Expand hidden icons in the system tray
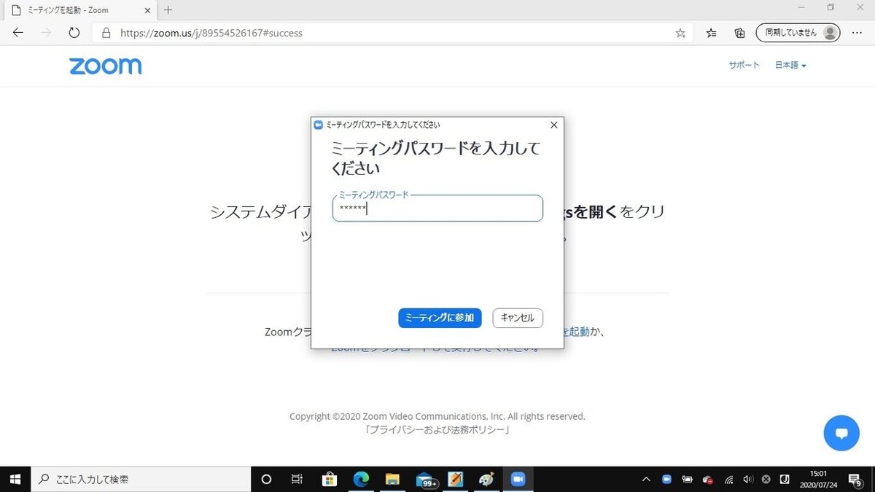The height and width of the screenshot is (492, 875). 646,479
